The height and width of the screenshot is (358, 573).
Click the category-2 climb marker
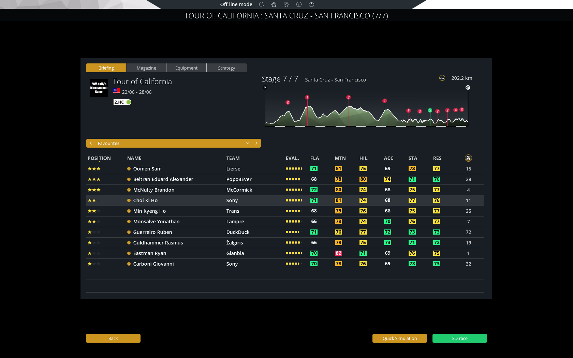(x=348, y=98)
